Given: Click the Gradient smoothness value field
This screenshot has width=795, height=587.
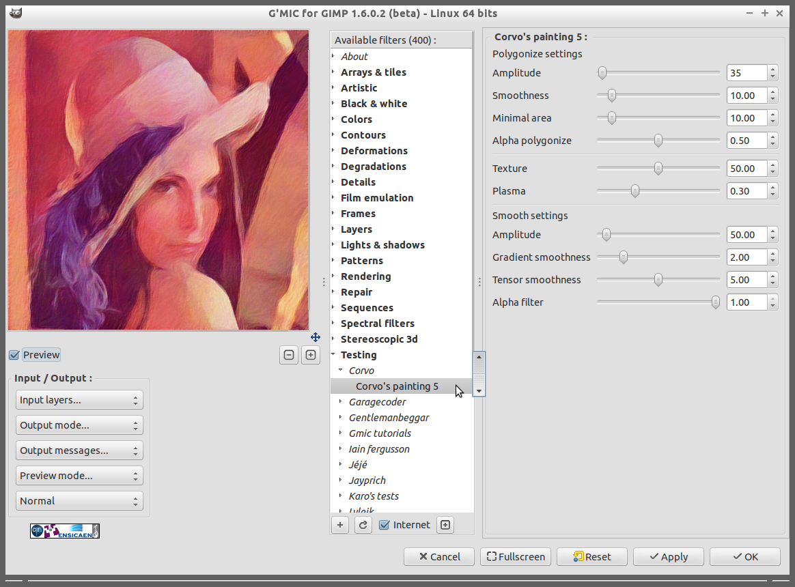Looking at the screenshot, I should tap(747, 257).
